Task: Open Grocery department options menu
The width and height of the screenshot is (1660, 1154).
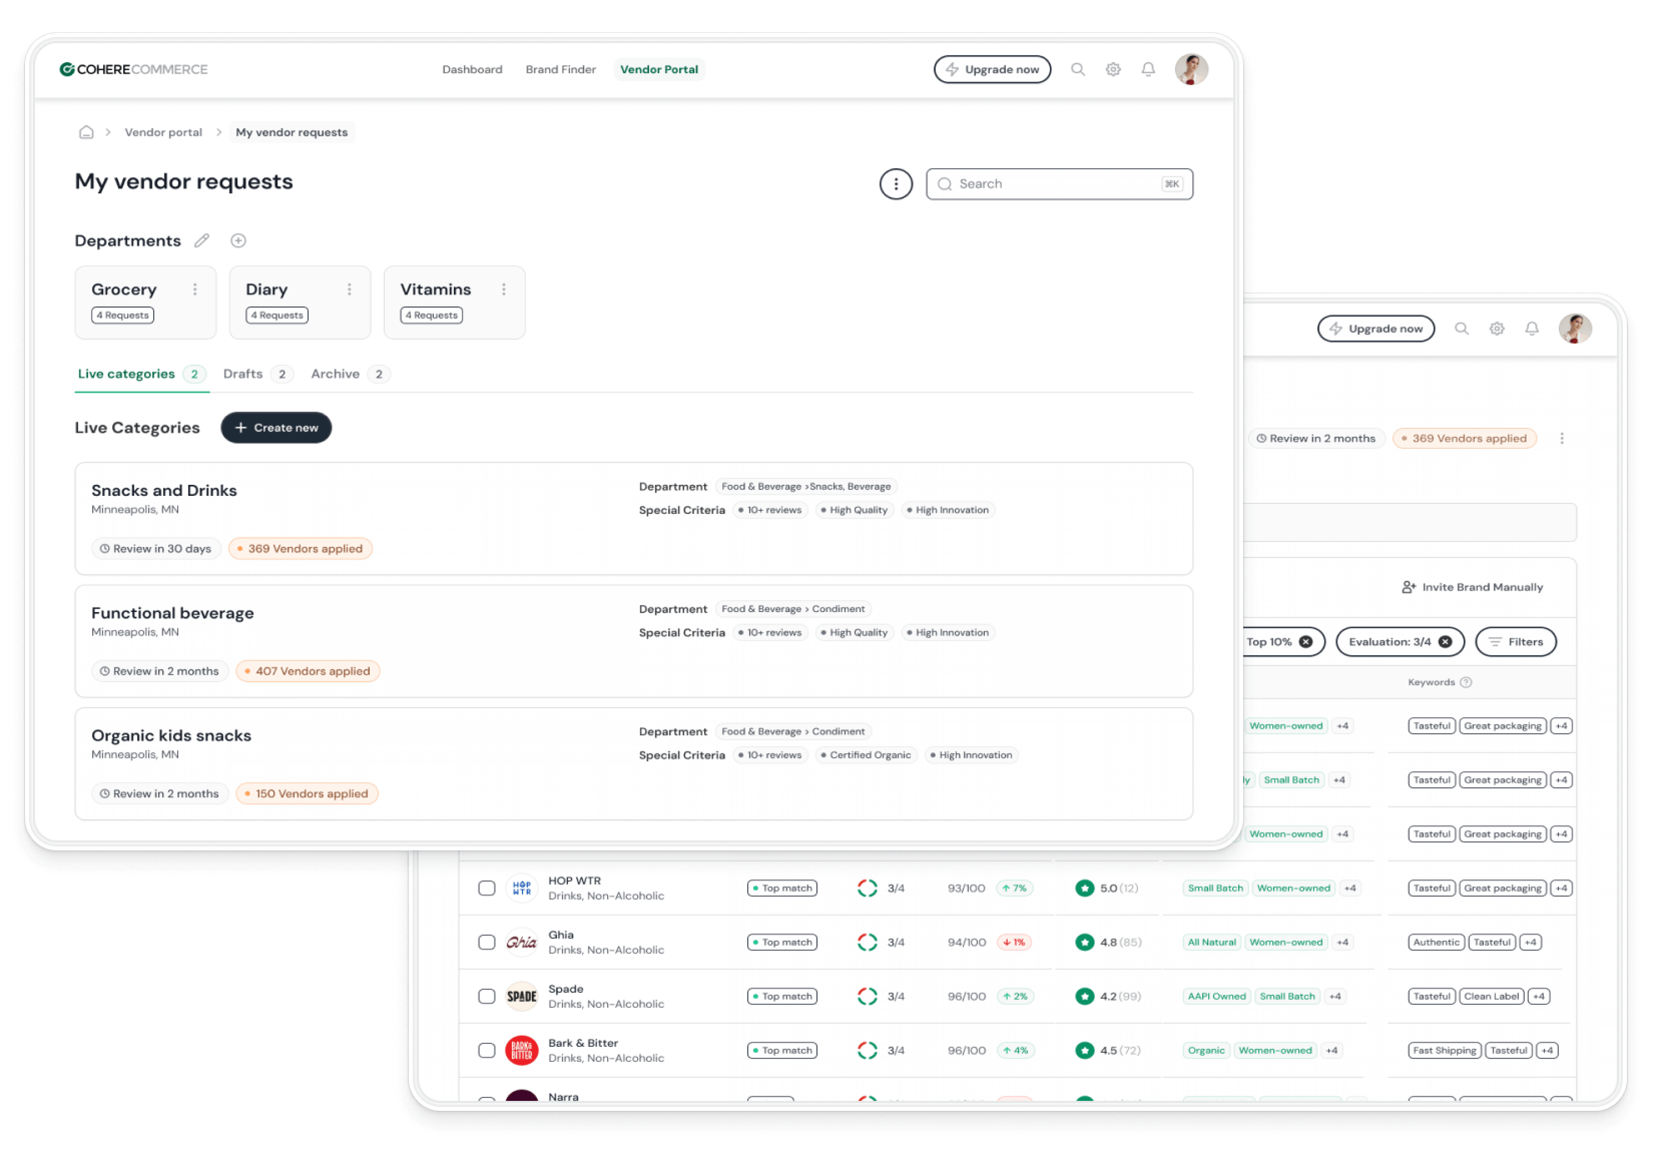Action: (x=195, y=289)
